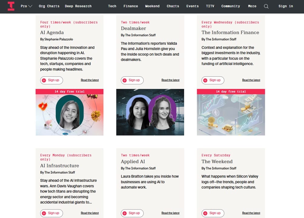Read the latest Applied AI issue
Image resolution: width=304 pixels, height=218 pixels.
170,213
